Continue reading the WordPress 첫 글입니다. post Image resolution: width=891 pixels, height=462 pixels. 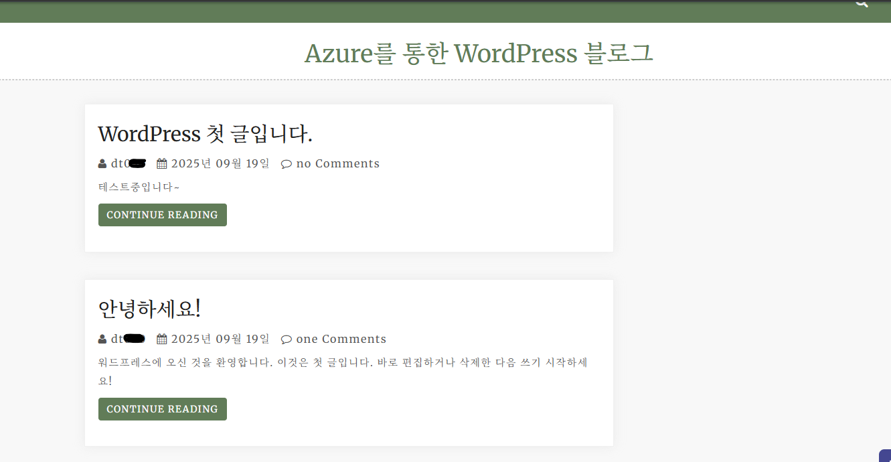pos(163,215)
